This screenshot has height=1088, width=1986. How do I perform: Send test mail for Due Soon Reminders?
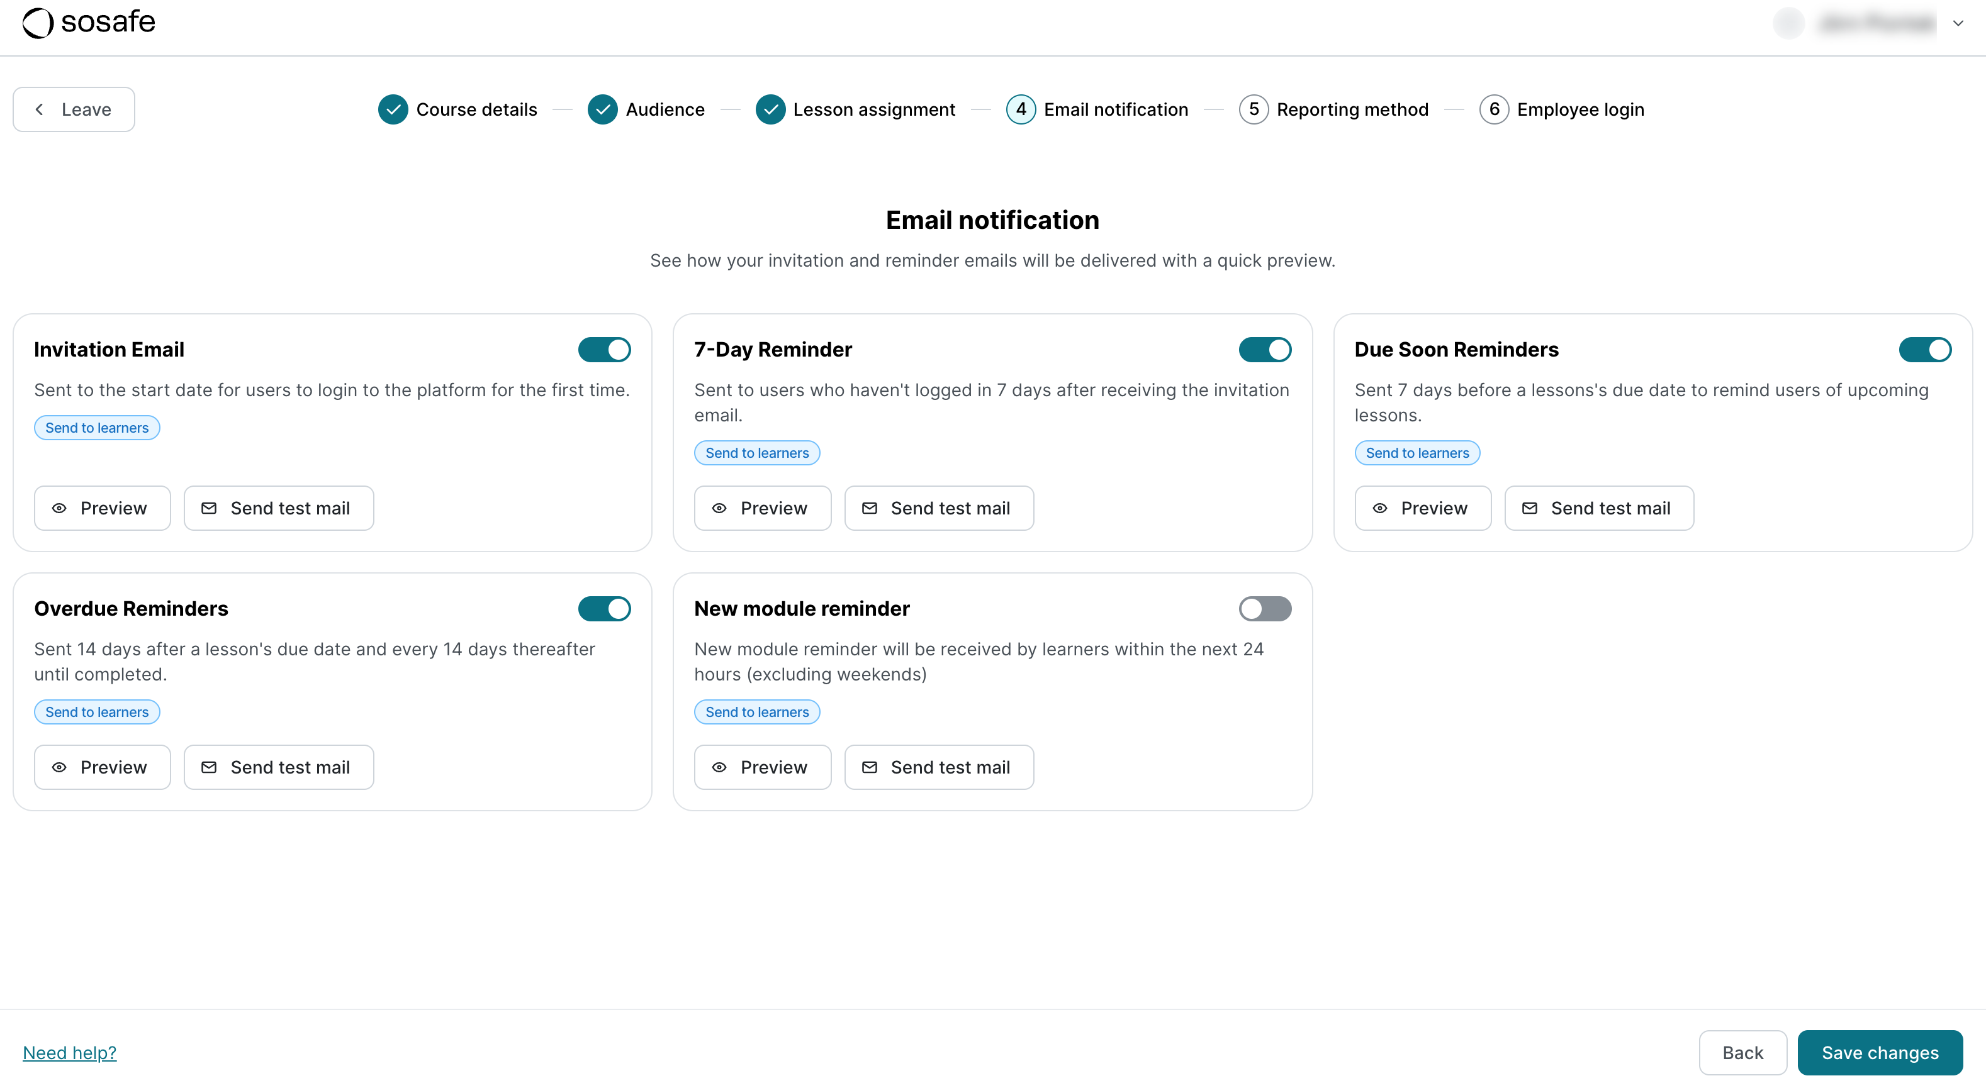tap(1599, 508)
